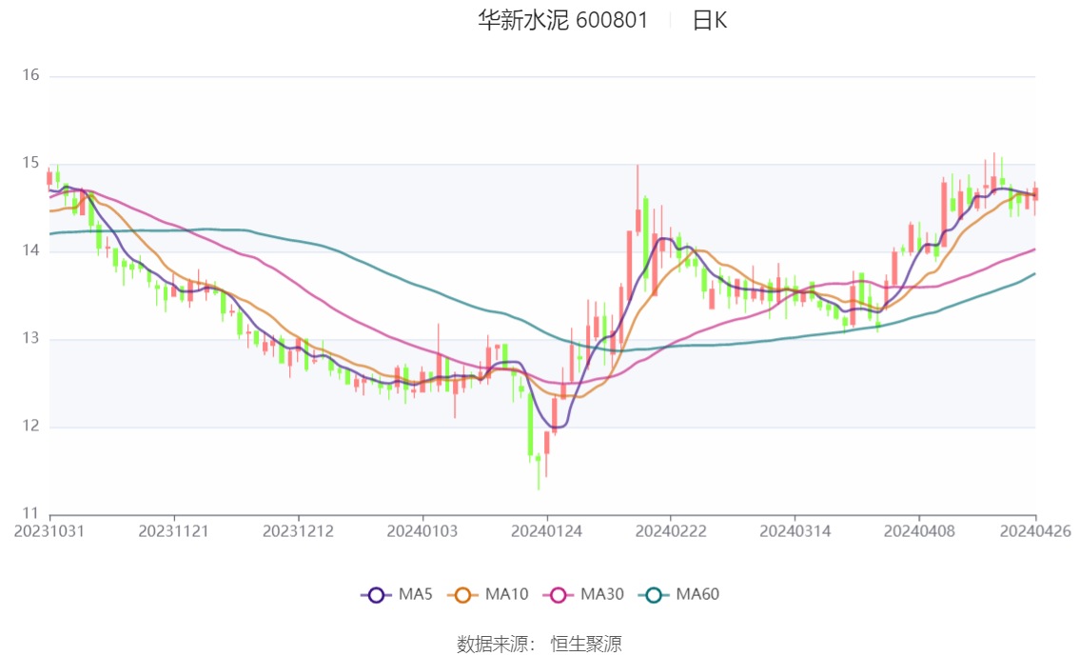1079x656 pixels.
Task: Click the x-axis date label 20240314
Action: point(795,531)
